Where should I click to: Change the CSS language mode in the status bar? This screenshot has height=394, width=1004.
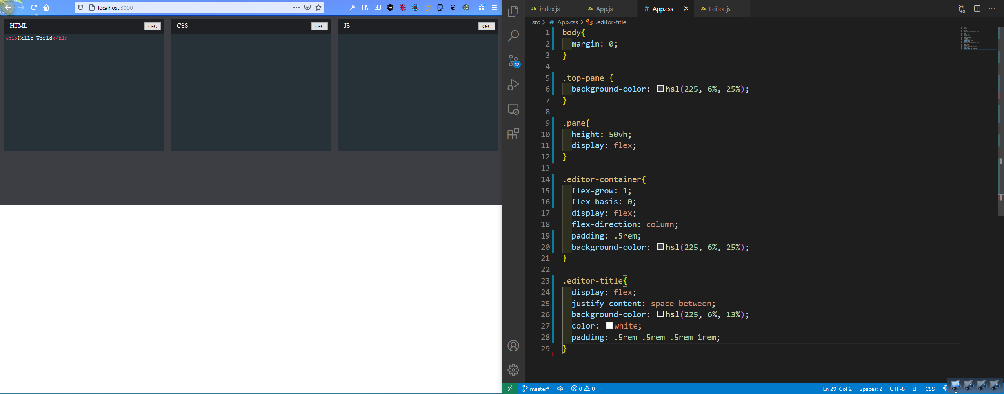point(930,389)
